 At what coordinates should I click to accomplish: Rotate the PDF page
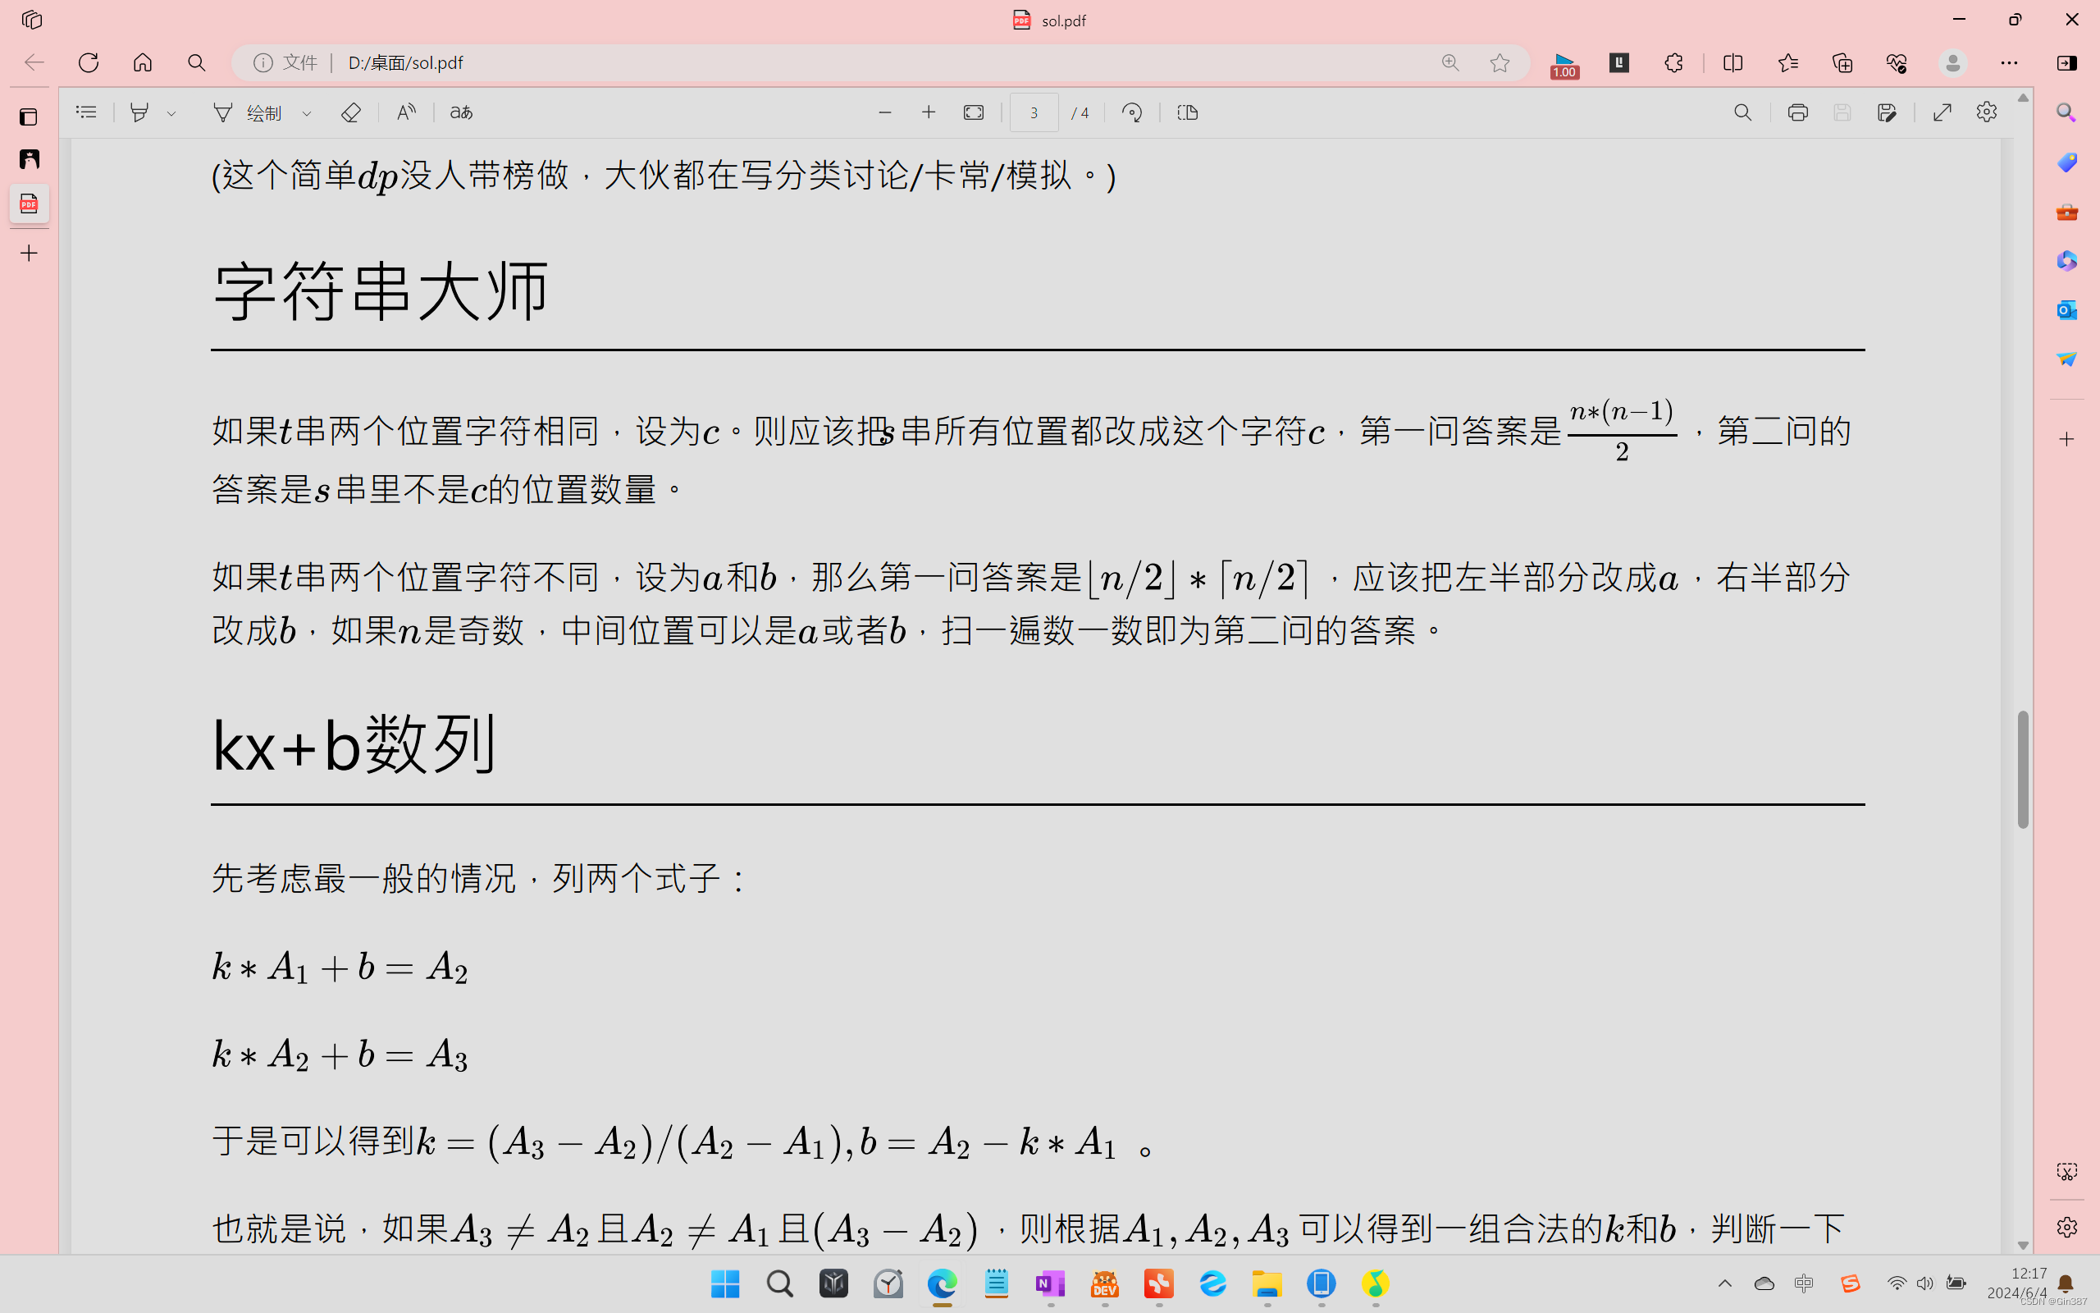tap(1131, 112)
